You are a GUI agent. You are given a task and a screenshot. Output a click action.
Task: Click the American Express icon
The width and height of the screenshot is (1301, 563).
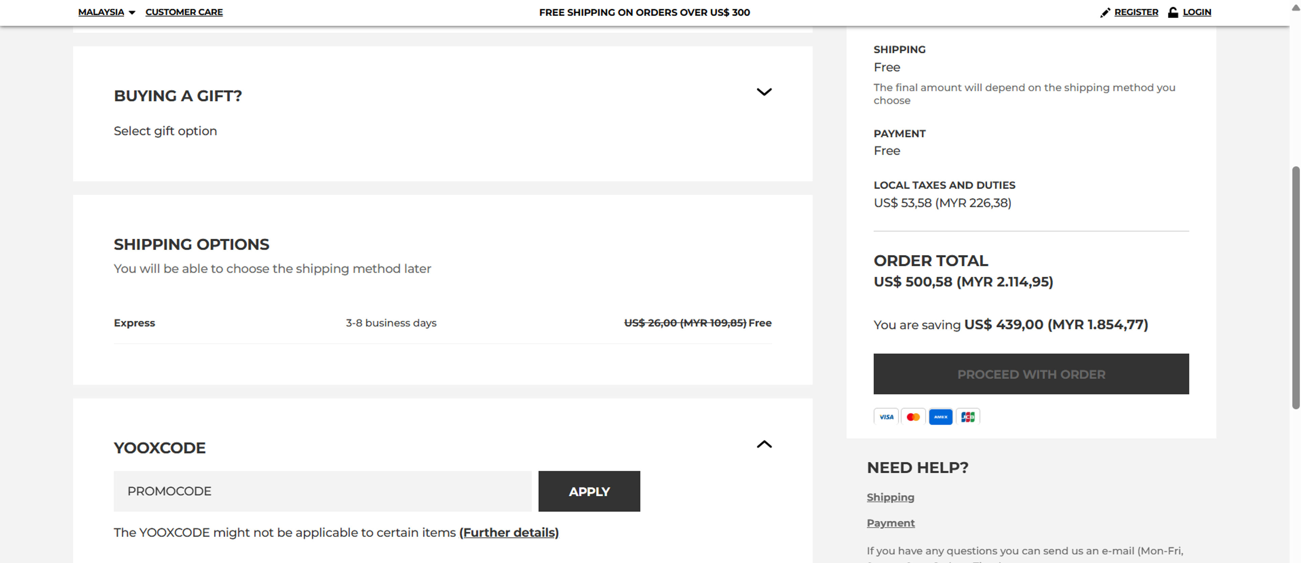tap(941, 417)
